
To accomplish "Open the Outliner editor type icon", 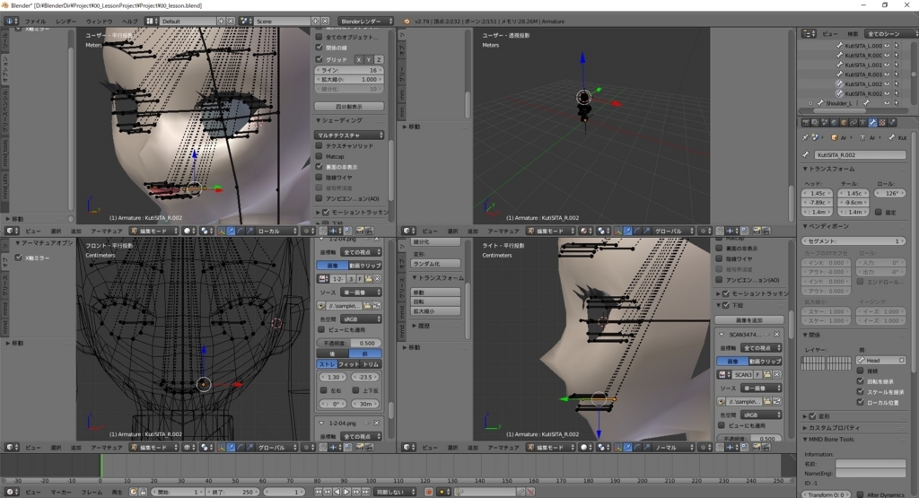I will click(809, 34).
